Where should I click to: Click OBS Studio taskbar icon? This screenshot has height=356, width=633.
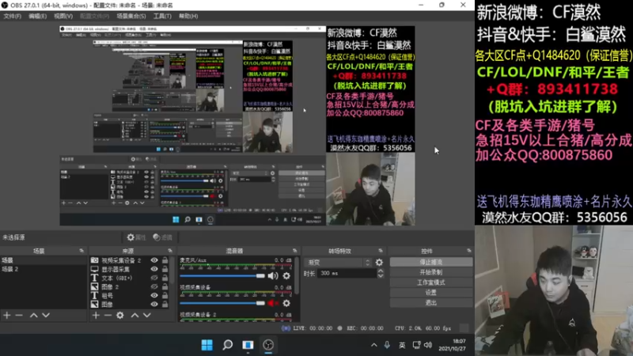click(x=268, y=345)
